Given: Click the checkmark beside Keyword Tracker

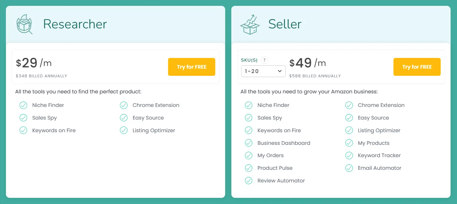Looking at the screenshot, I should point(349,155).
